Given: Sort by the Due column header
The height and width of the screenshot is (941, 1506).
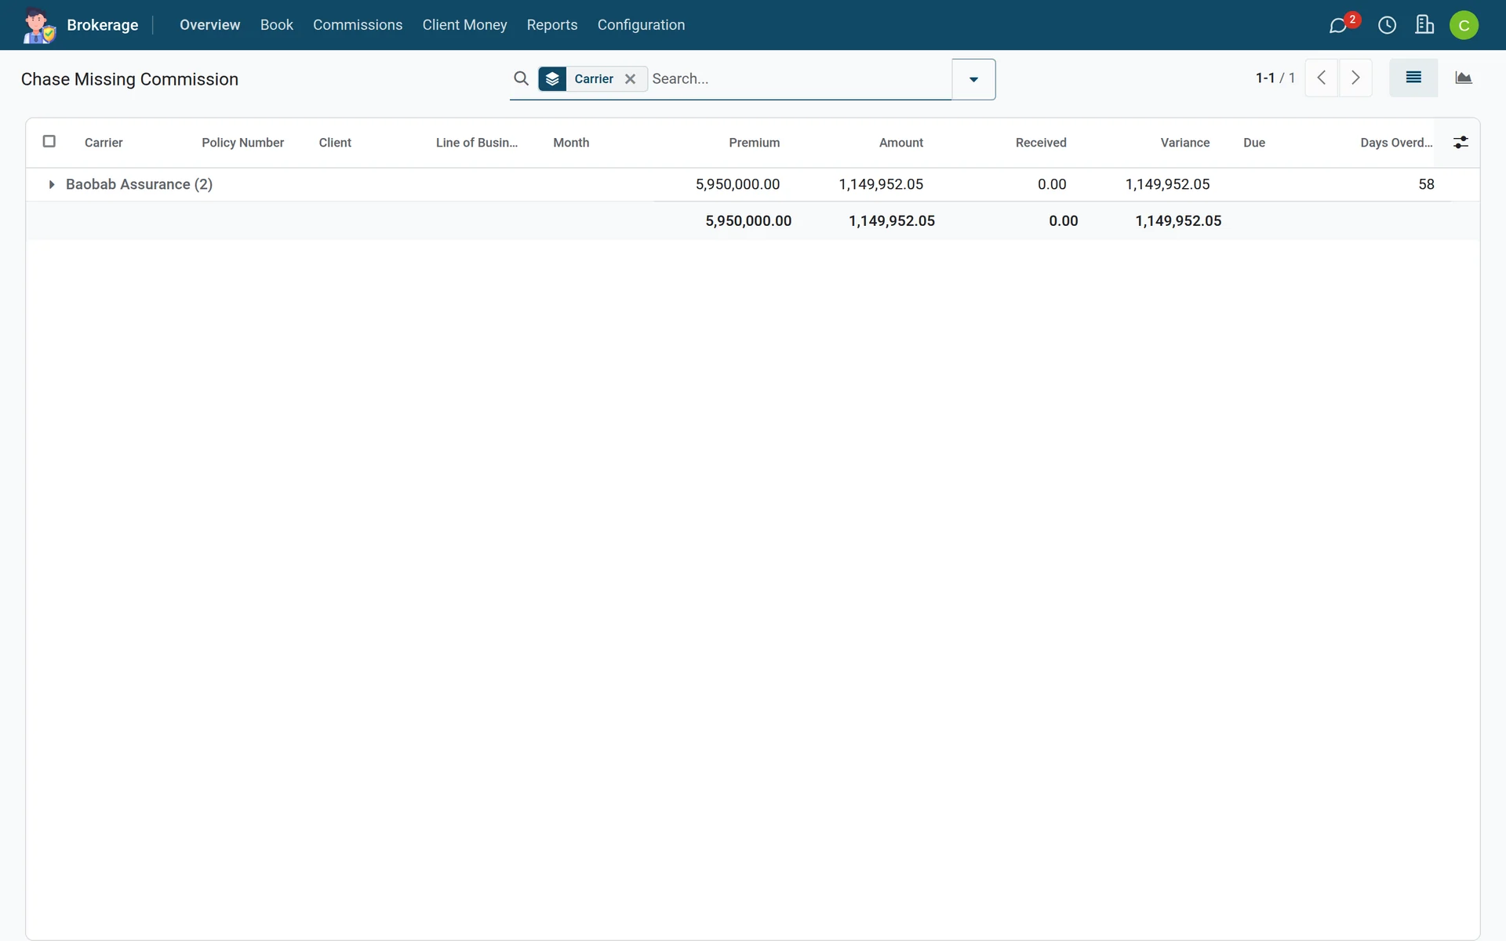Looking at the screenshot, I should click(x=1253, y=143).
